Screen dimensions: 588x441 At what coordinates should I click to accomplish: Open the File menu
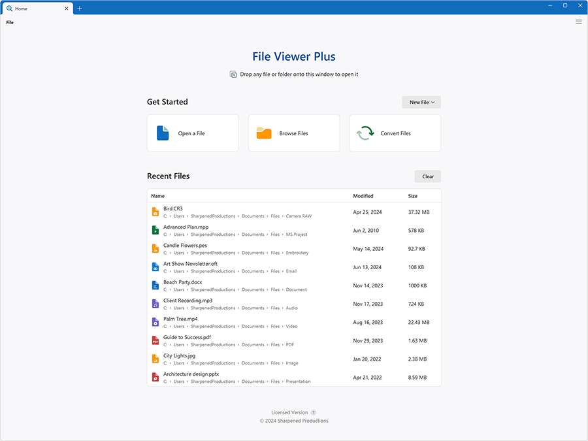click(10, 22)
